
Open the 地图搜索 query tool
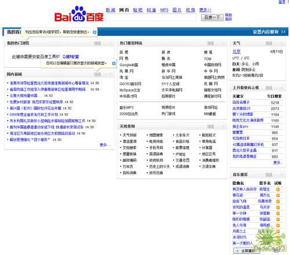[x=156, y=135]
